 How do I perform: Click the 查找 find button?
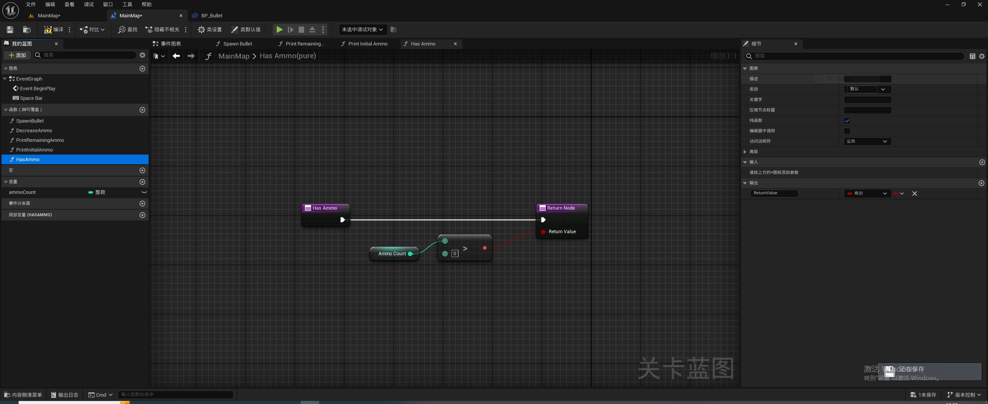128,30
